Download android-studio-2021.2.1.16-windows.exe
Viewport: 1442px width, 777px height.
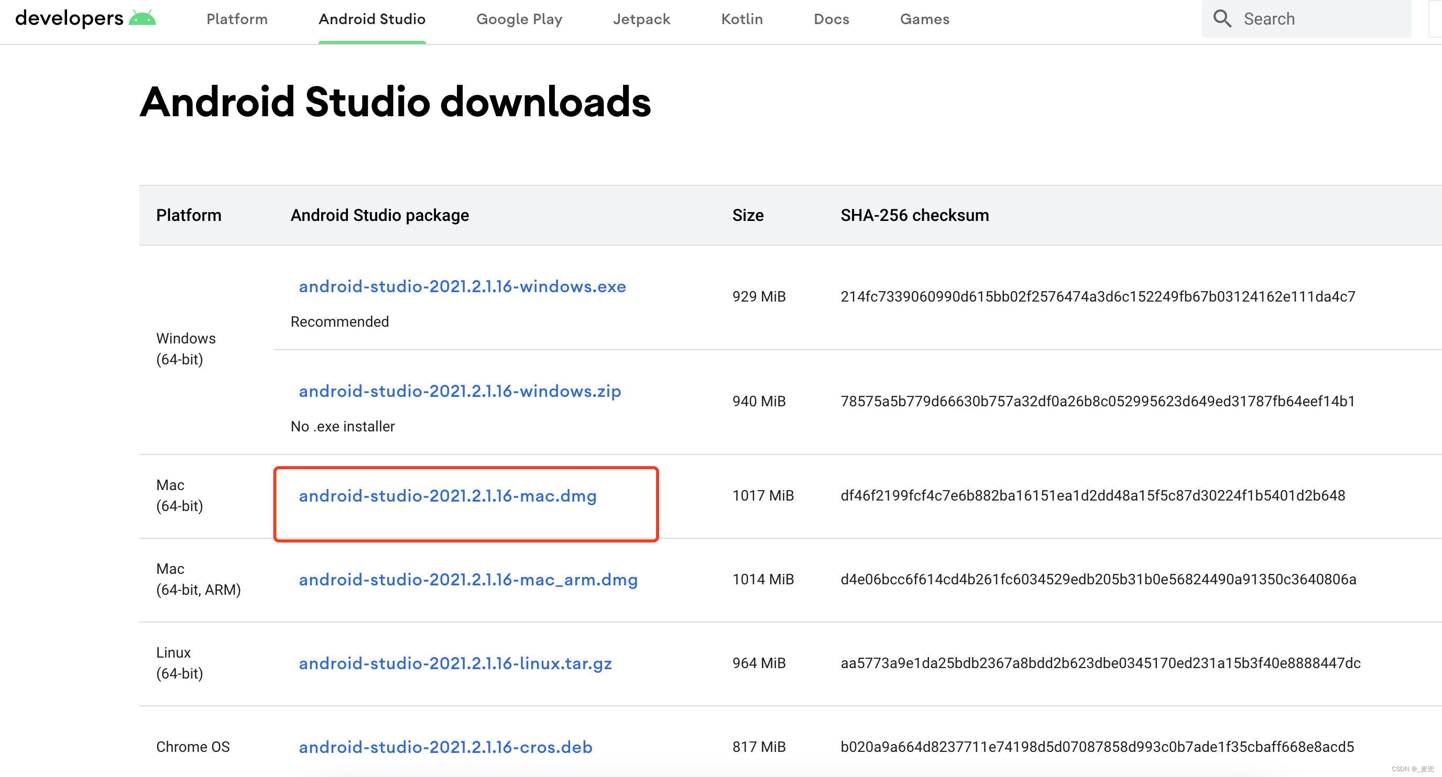[462, 286]
